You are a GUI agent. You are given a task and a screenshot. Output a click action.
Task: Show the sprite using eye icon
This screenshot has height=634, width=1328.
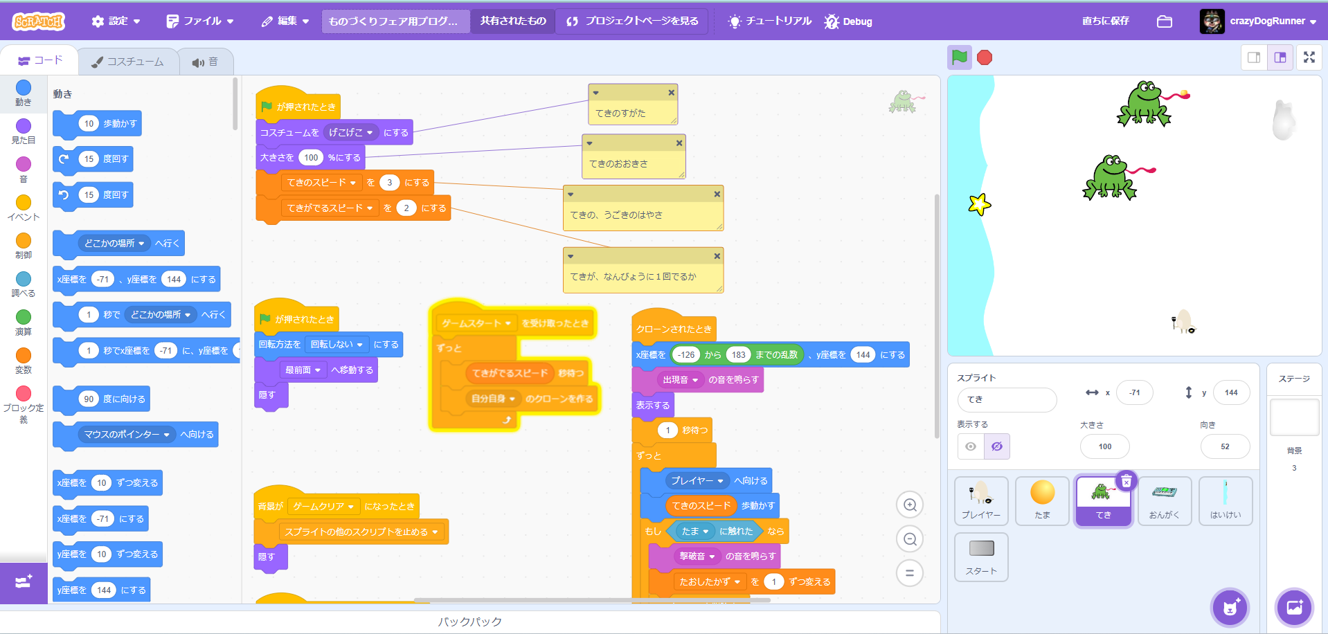tap(971, 446)
